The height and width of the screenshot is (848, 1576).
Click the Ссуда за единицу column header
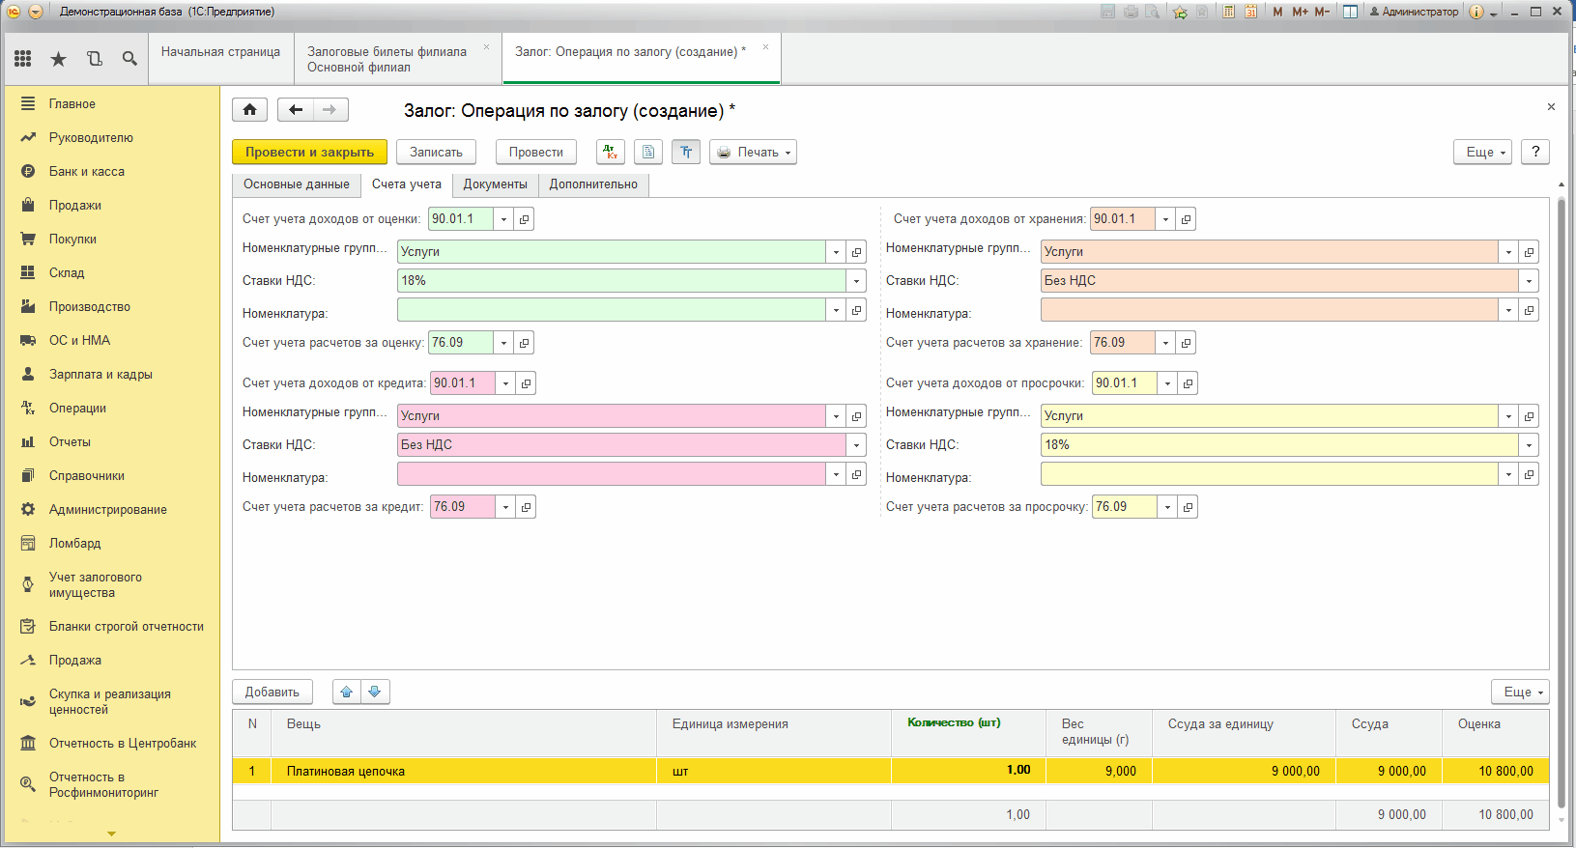coord(1244,733)
